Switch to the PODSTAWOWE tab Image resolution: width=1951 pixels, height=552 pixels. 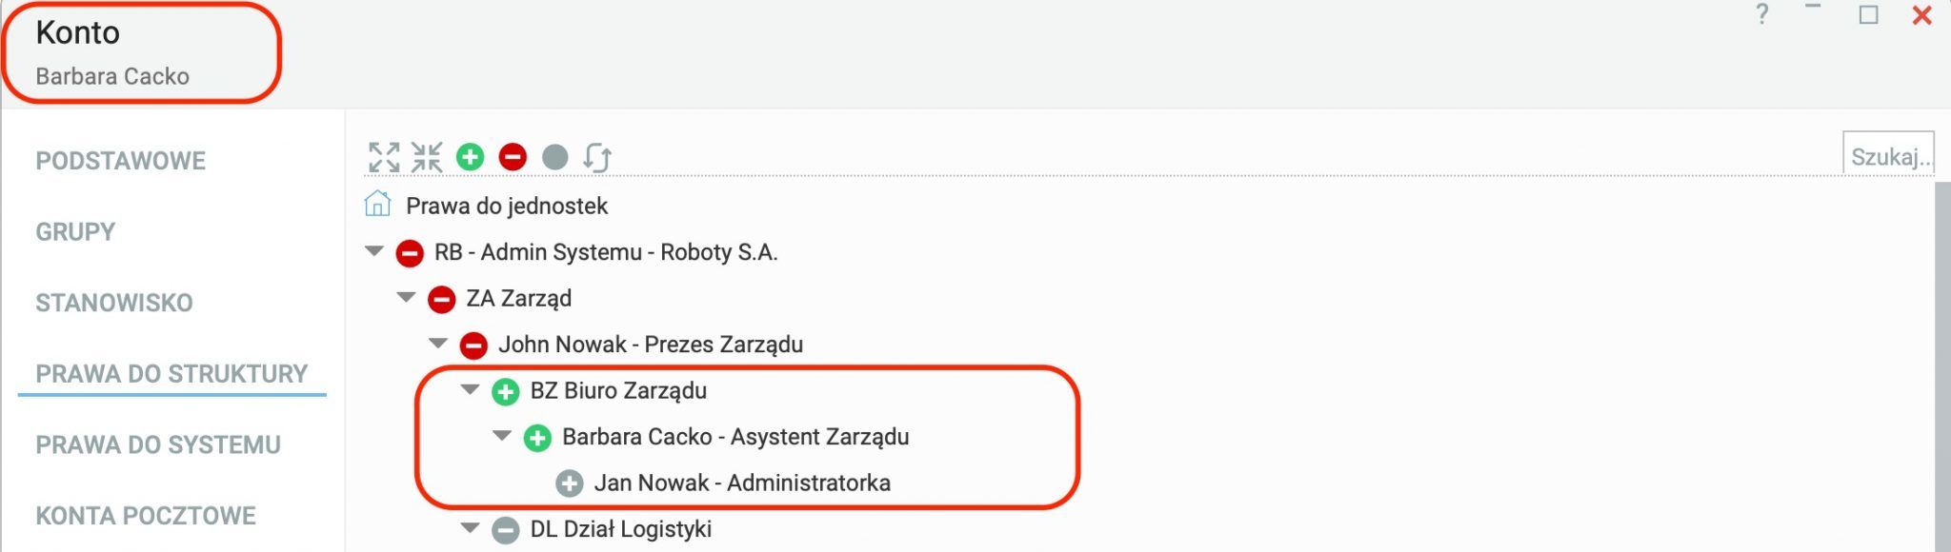121,161
